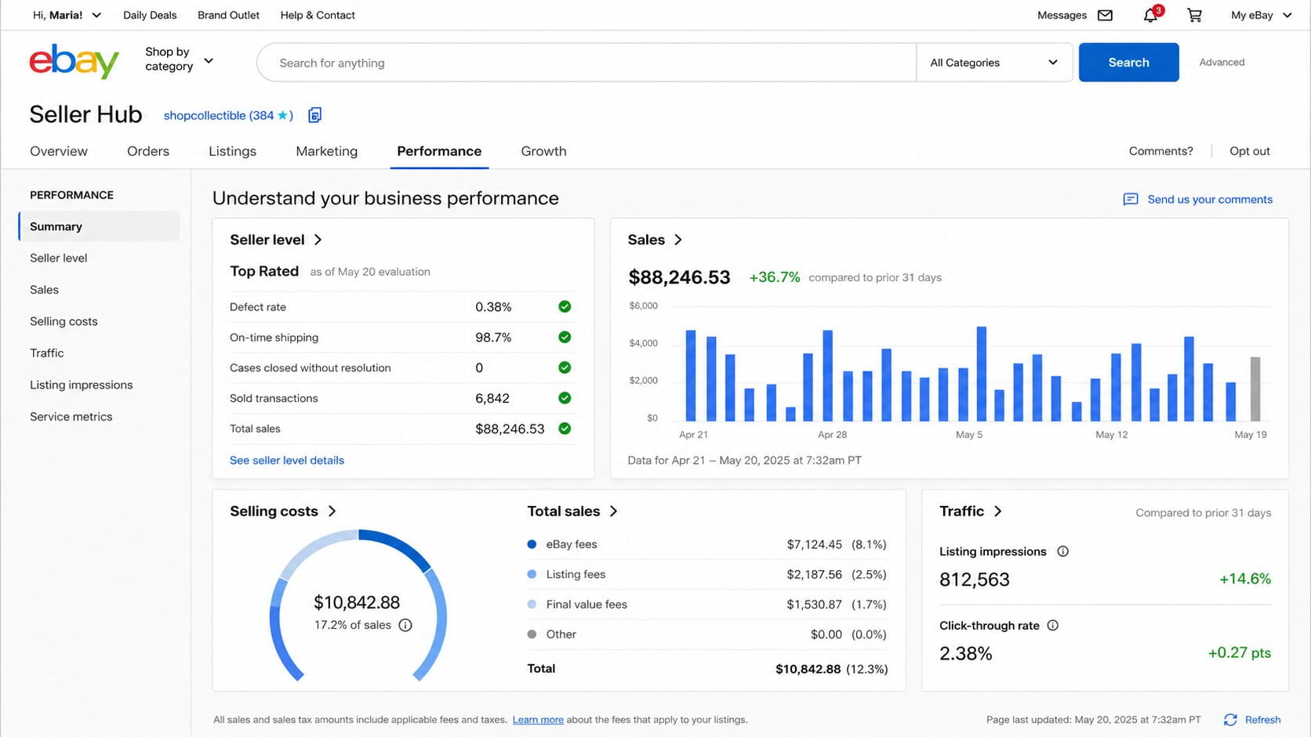Click Send us your comments link

pos(1210,199)
